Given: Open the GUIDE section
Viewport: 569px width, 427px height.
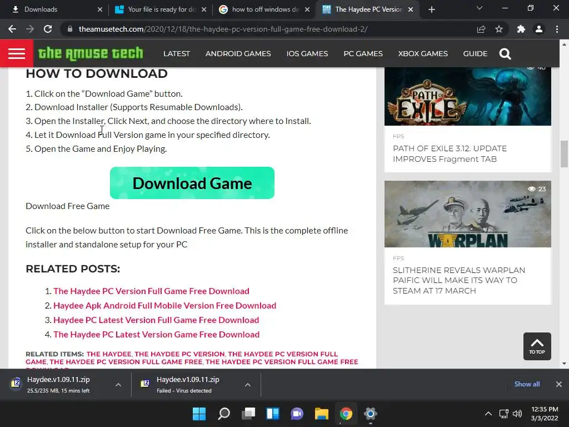Looking at the screenshot, I should (475, 54).
